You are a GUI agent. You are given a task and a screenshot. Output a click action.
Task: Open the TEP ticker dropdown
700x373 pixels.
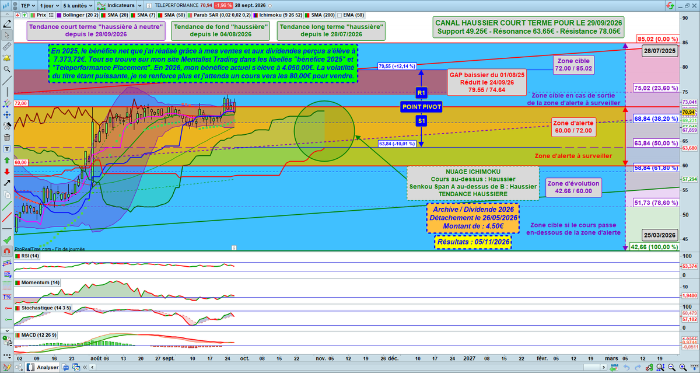tap(28, 5)
